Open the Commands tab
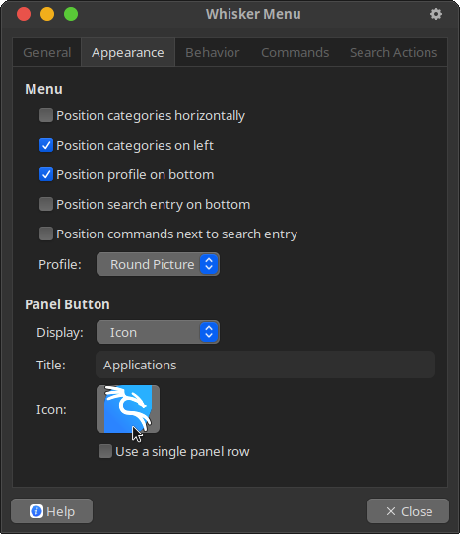The image size is (460, 534). point(296,52)
